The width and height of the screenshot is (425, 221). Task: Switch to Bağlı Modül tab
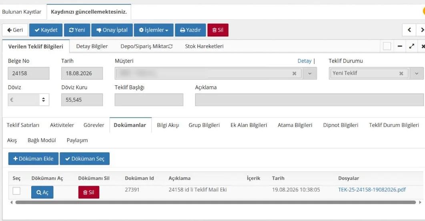(42, 140)
